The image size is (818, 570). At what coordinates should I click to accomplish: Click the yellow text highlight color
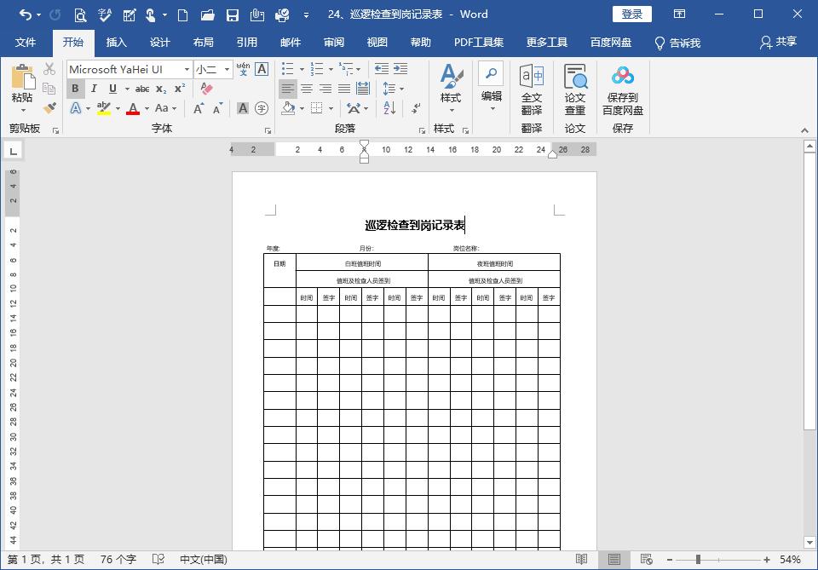coord(104,108)
